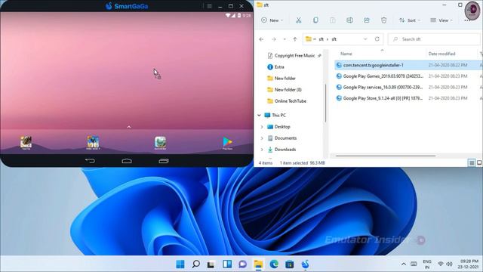Collapse the This PC tree node
The height and width of the screenshot is (272, 483).
(x=259, y=116)
